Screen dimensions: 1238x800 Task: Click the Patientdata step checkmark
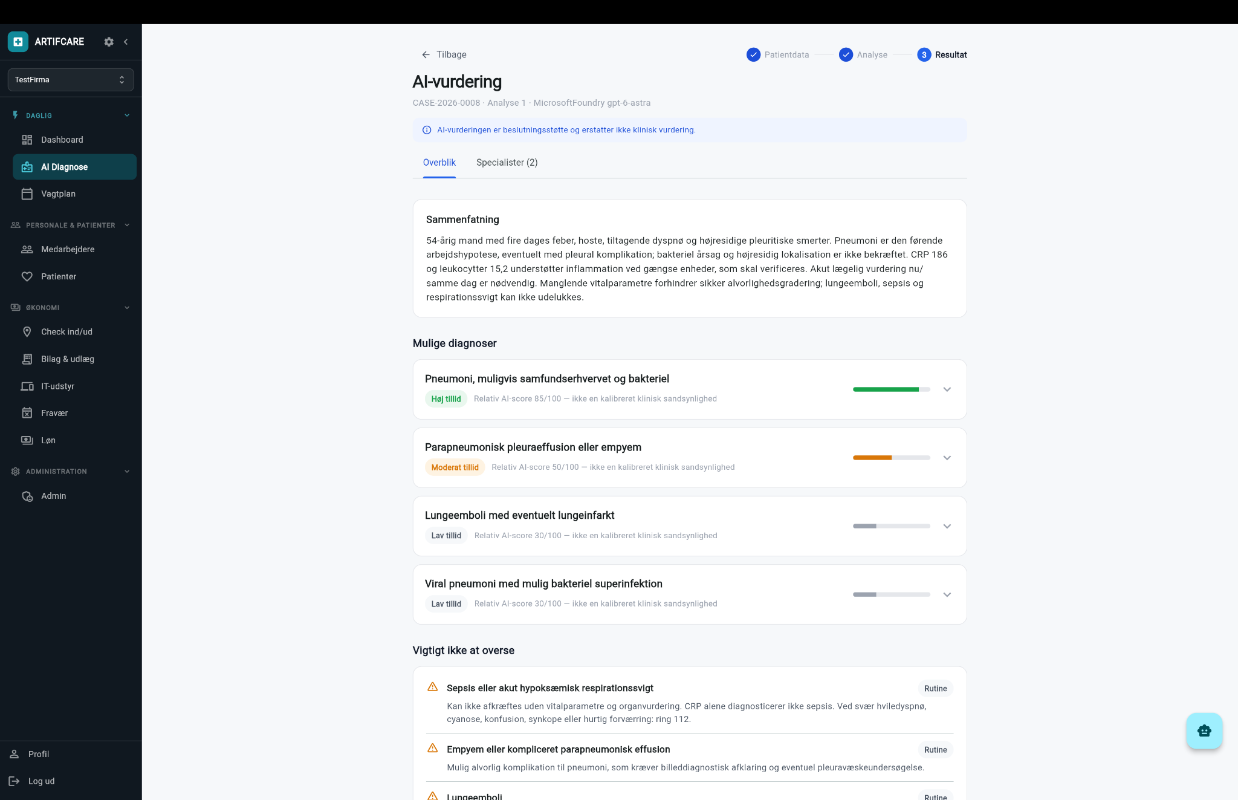(753, 55)
